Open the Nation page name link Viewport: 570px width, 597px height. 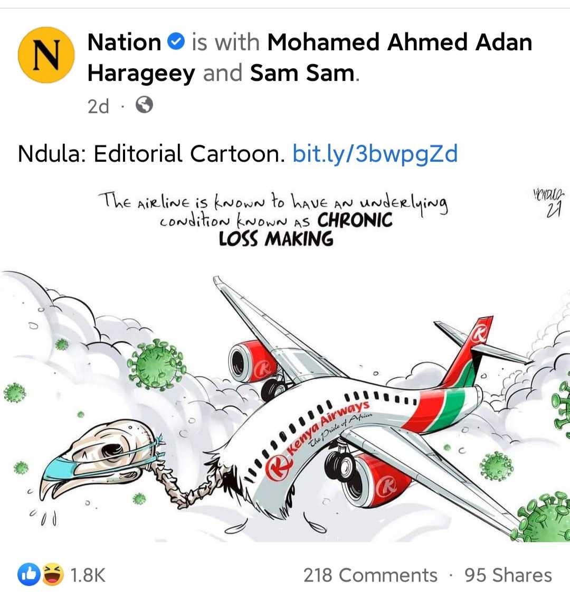tap(125, 42)
